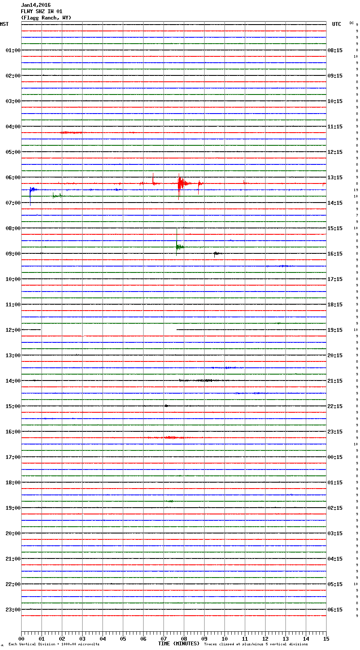Click minute 12 on the bottom axis
This screenshot has width=360, height=650.
coord(265,639)
